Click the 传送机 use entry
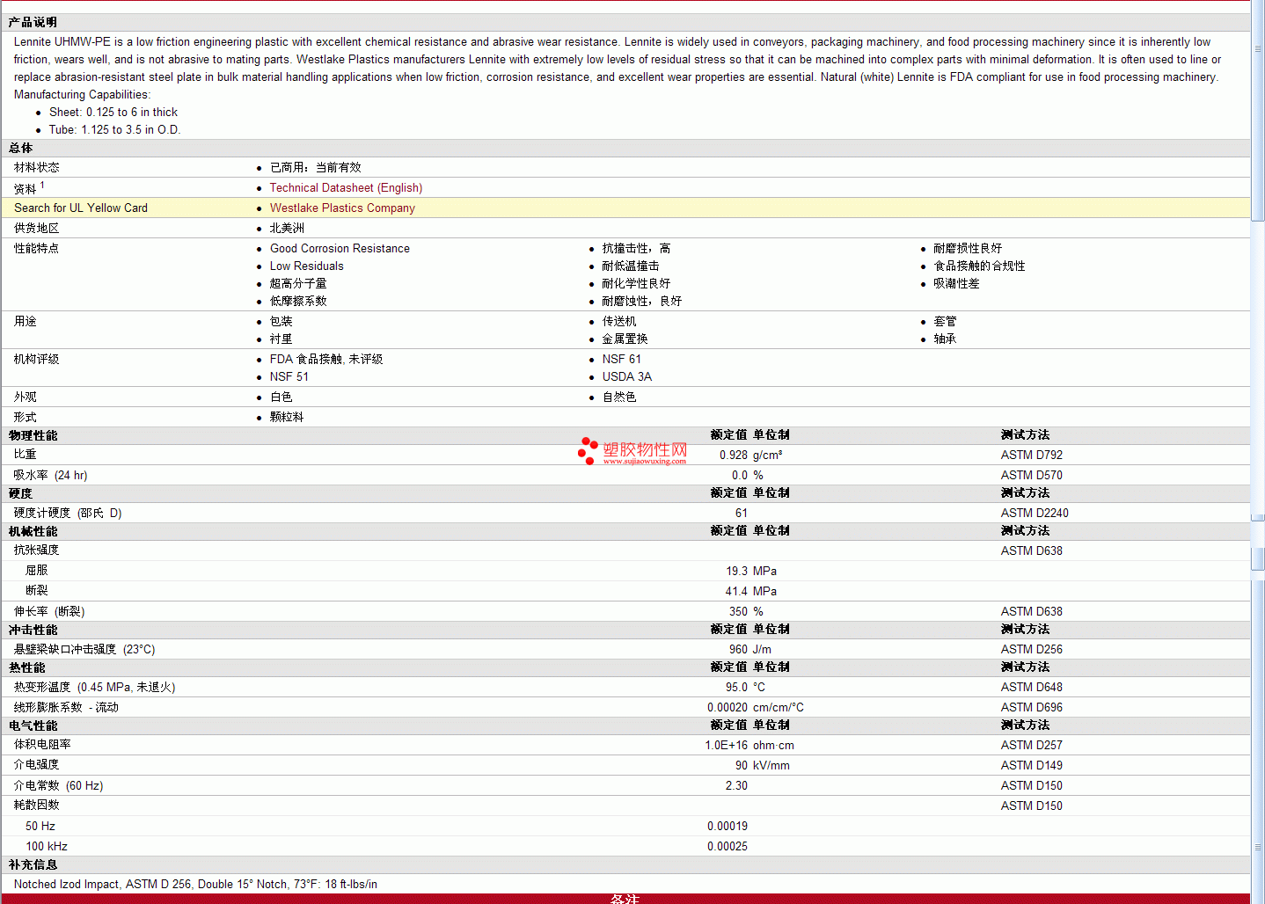 [619, 321]
